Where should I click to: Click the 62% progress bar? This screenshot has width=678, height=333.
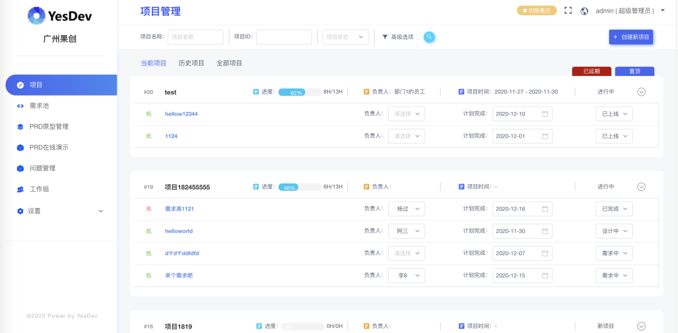[x=299, y=92]
